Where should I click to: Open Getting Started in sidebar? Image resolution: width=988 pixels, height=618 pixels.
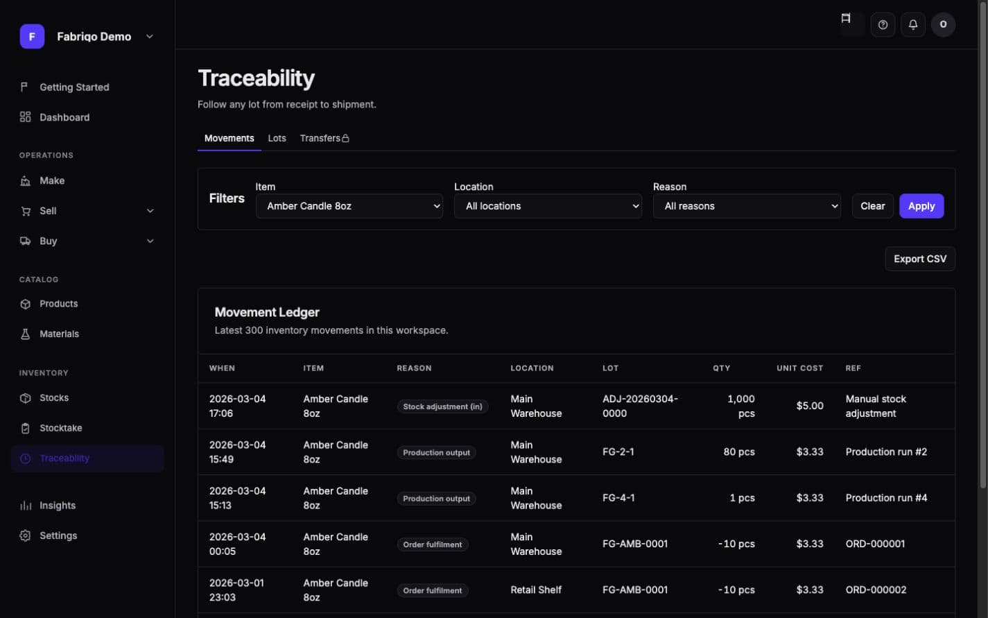[87, 87]
